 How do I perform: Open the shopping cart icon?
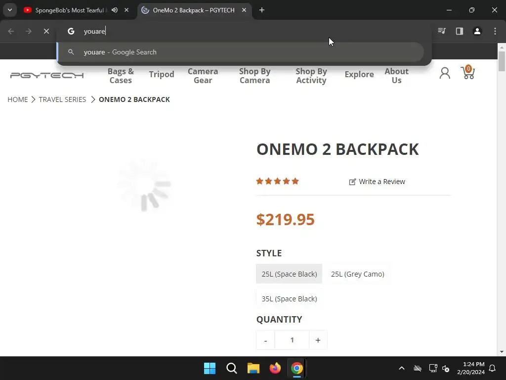click(x=467, y=73)
